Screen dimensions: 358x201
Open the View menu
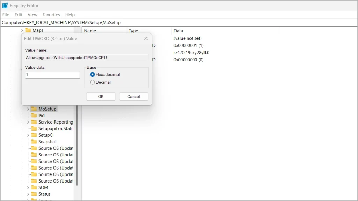pos(32,15)
